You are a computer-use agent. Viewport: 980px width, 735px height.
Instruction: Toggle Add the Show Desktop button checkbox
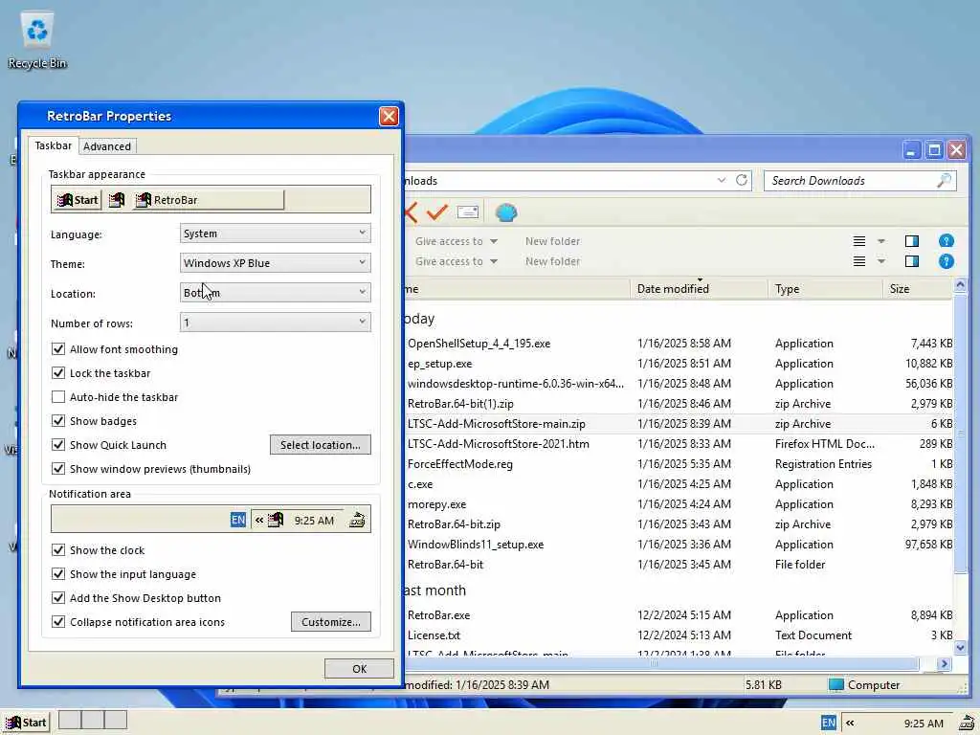coord(58,598)
